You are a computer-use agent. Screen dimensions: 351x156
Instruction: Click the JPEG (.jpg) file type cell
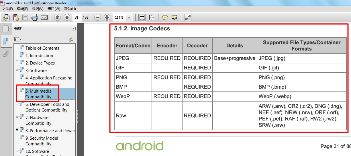[x=302, y=58]
